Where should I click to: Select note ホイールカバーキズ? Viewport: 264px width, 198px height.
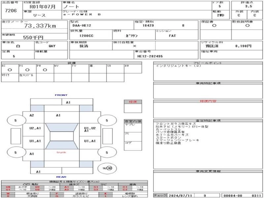[x=172, y=135]
